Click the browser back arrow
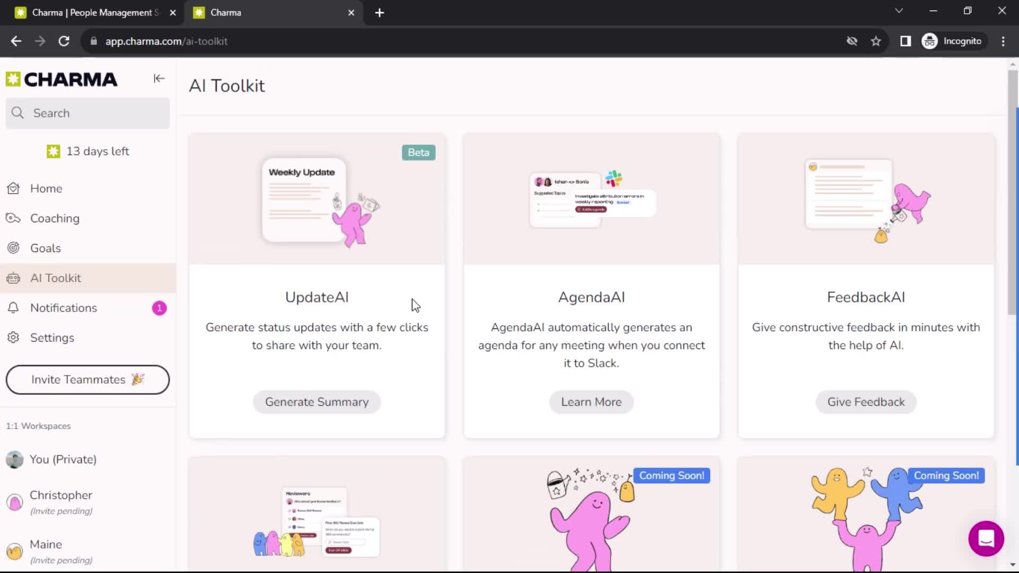The width and height of the screenshot is (1019, 573). tap(16, 41)
